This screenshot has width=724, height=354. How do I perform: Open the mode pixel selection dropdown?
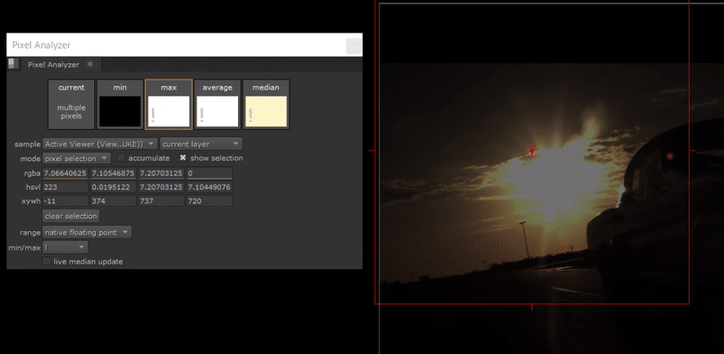point(77,158)
